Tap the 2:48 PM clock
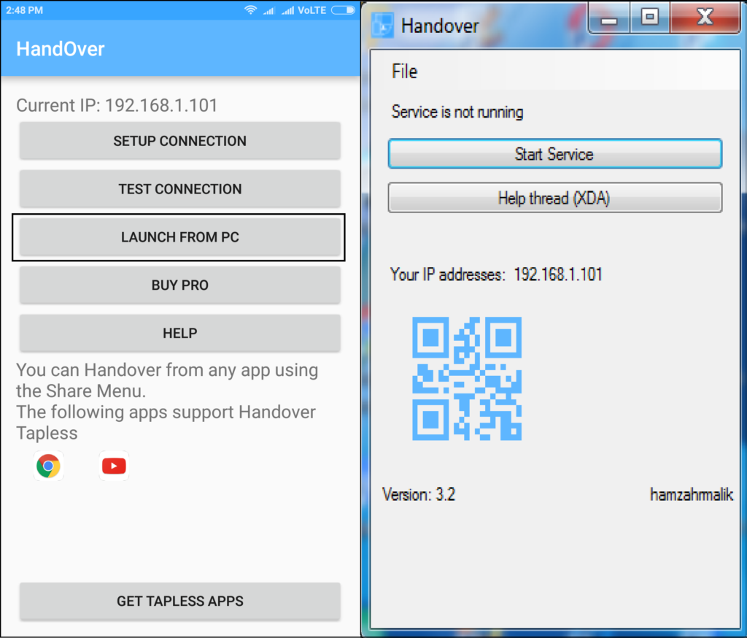Image resolution: width=747 pixels, height=638 pixels. point(24,10)
